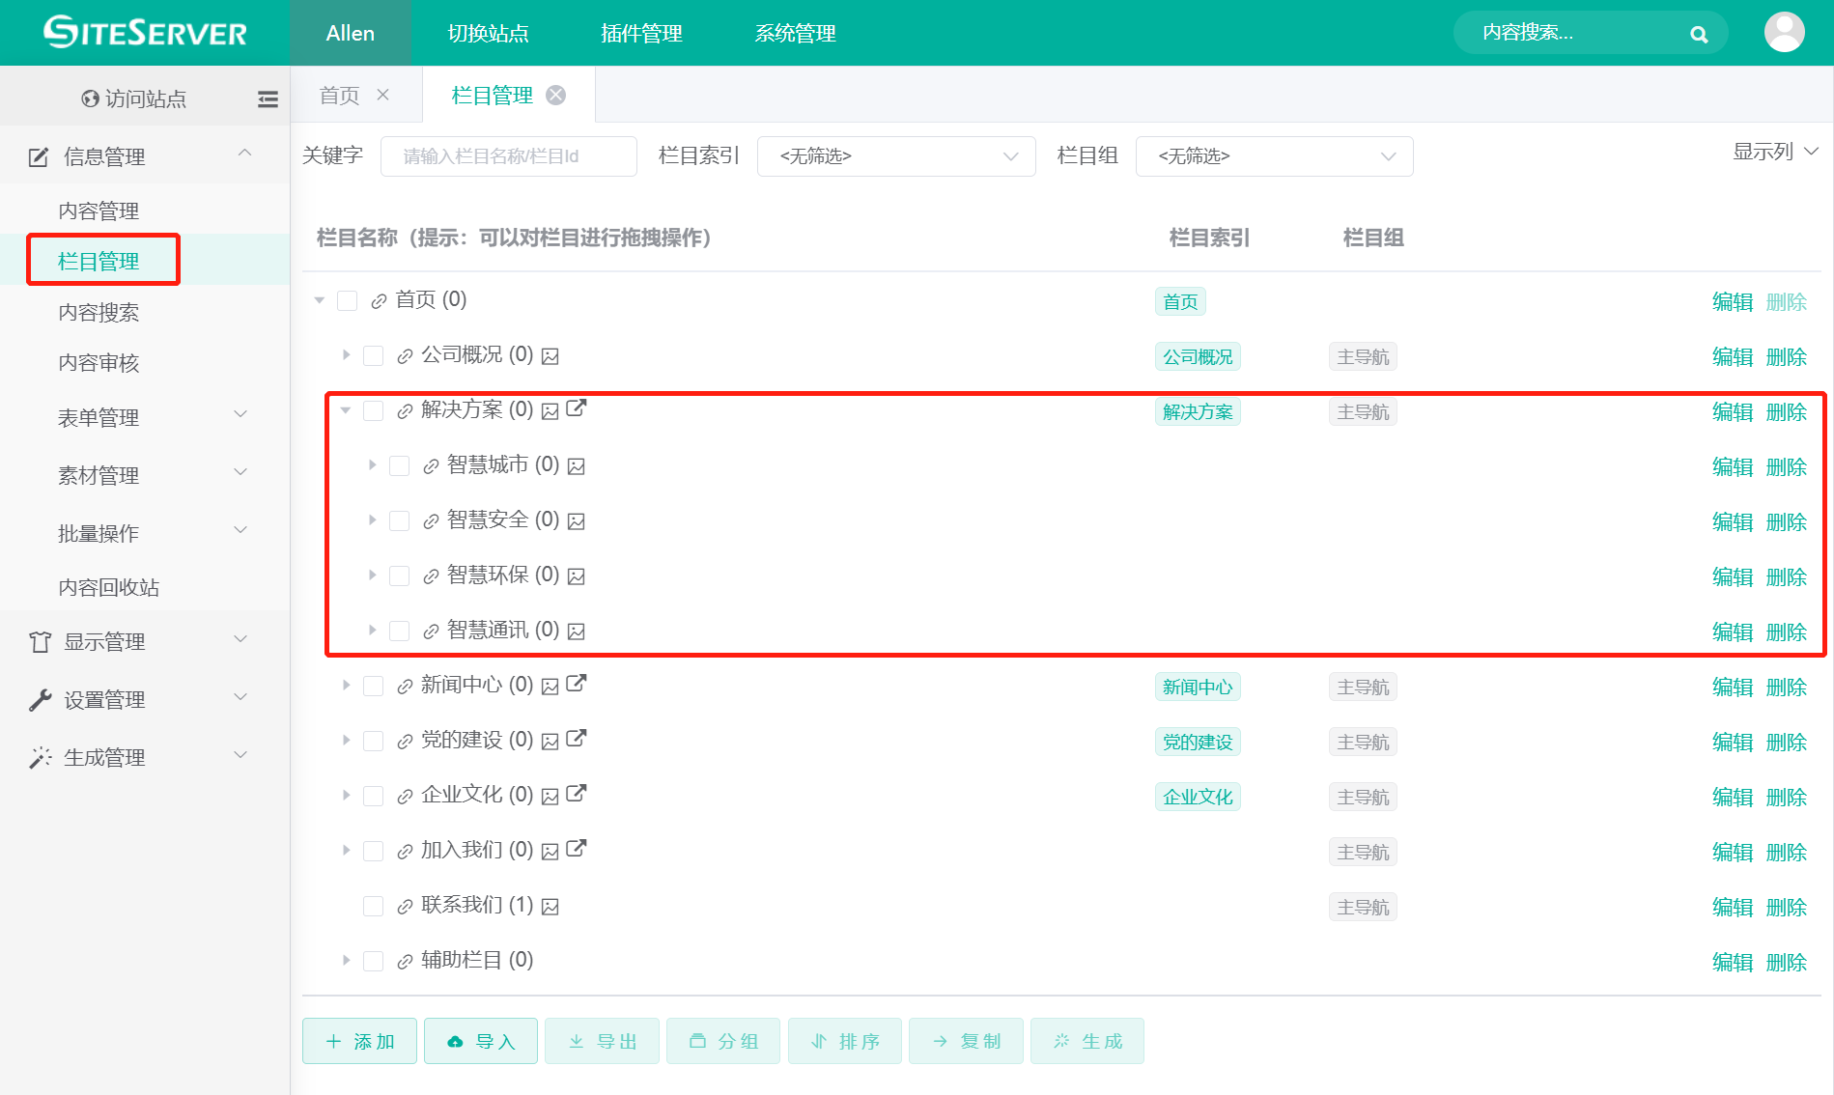Switch to the 首页 tab
1834x1095 pixels.
pos(338,94)
